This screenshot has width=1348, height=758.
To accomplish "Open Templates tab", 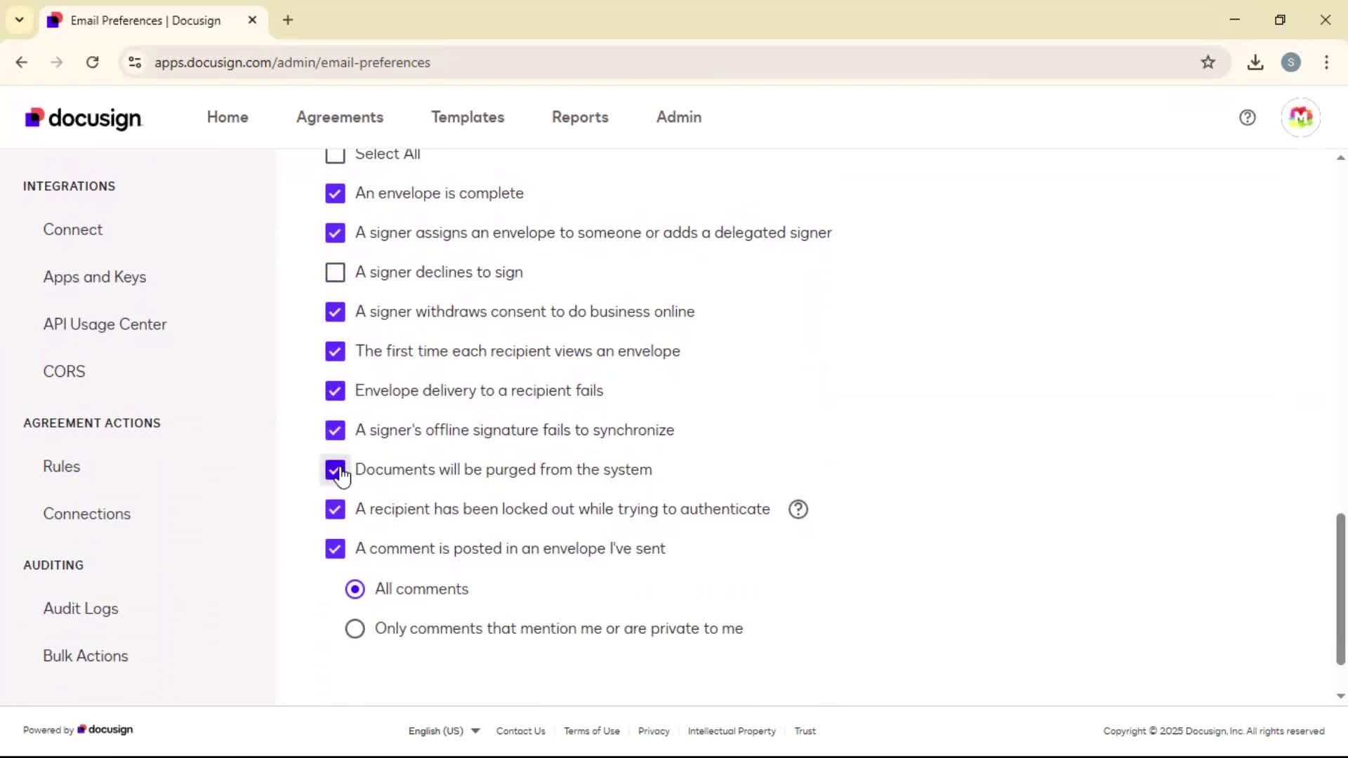I will click(x=468, y=117).
